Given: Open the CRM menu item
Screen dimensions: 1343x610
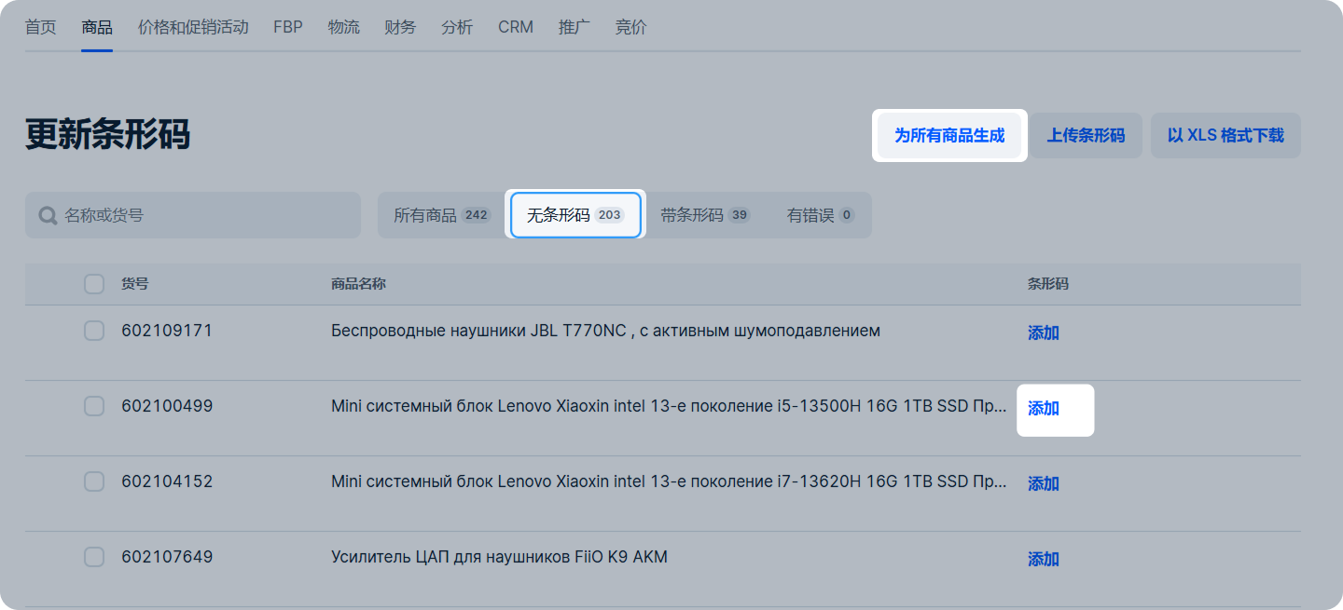Looking at the screenshot, I should pos(516,27).
